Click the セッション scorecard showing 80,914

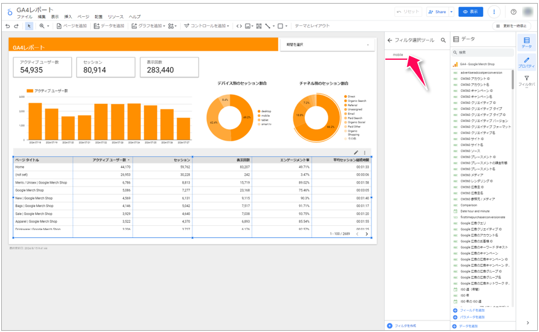[x=105, y=67]
